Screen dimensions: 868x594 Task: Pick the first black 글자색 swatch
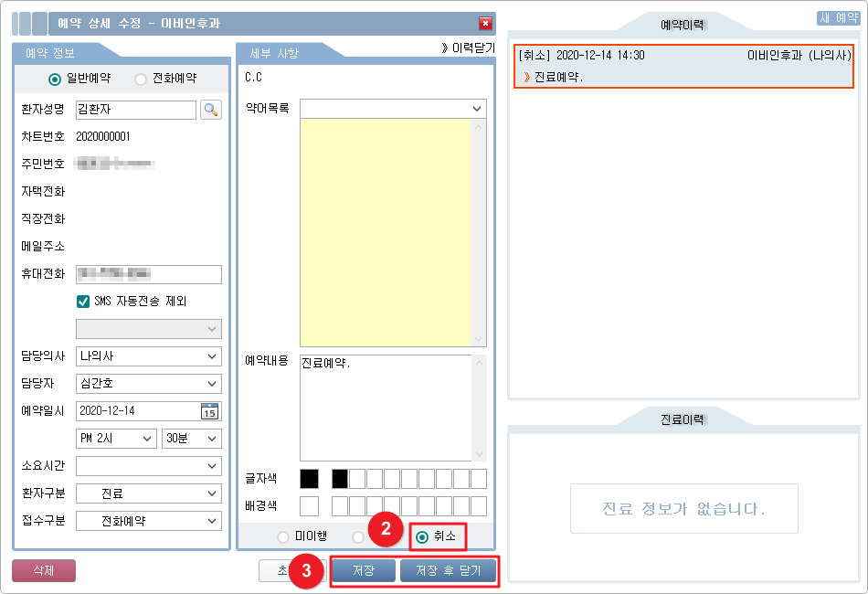point(309,478)
